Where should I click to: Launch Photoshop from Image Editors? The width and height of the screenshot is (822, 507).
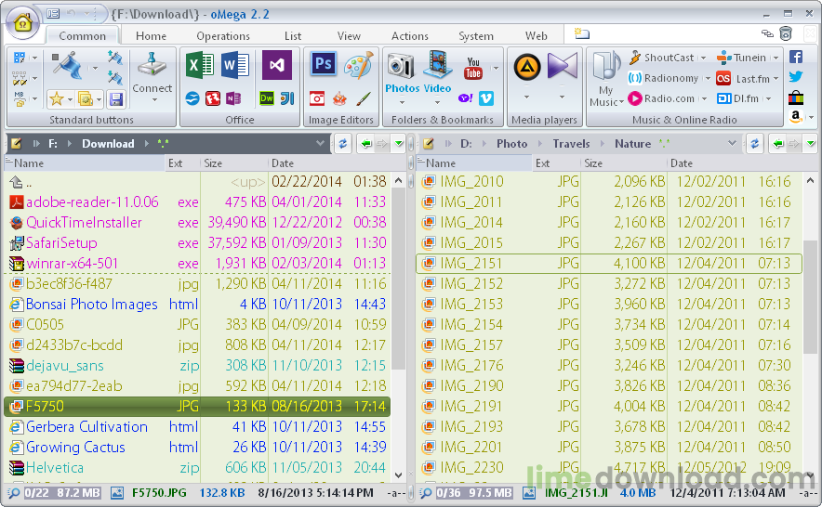pyautogui.click(x=323, y=64)
